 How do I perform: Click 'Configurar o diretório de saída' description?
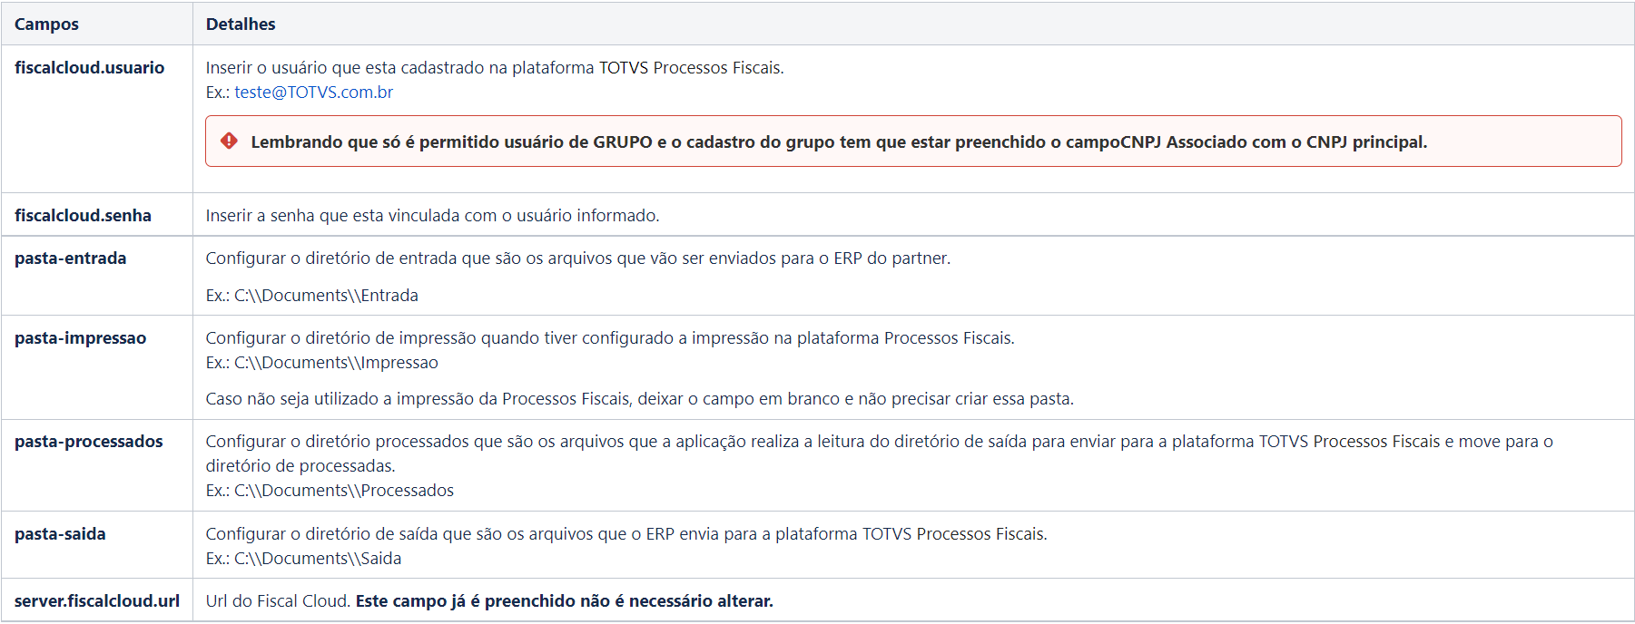[x=626, y=534]
